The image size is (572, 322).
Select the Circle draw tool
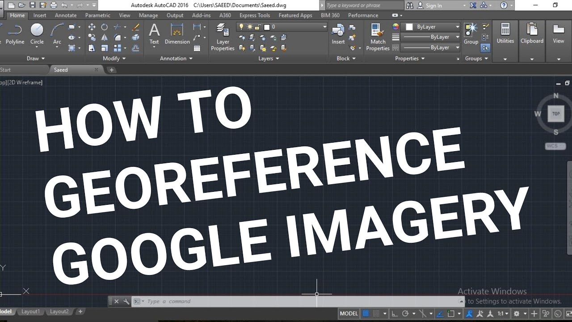(x=37, y=34)
